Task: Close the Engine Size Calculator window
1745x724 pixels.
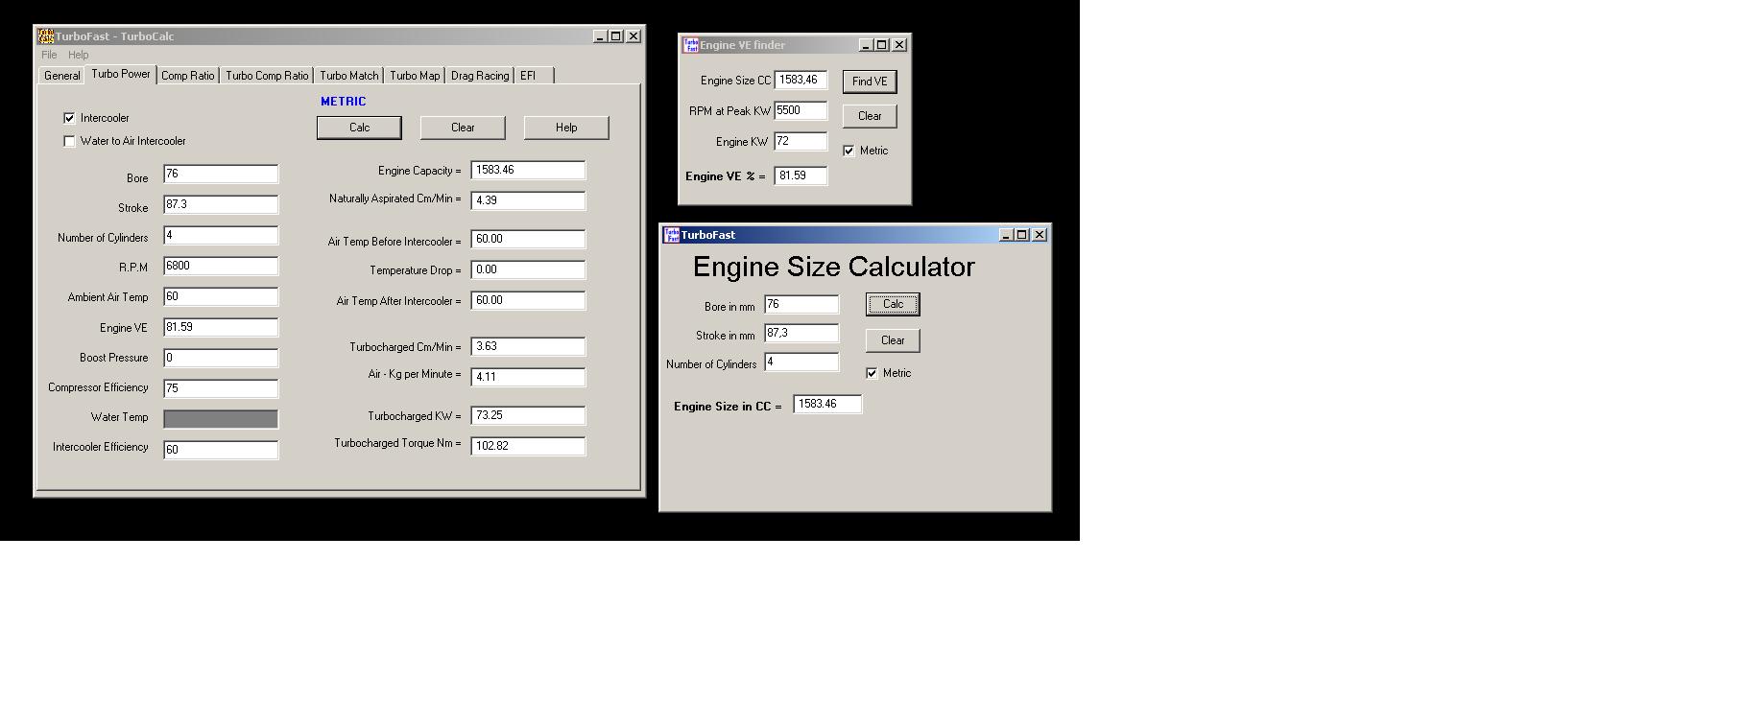Action: (1040, 235)
